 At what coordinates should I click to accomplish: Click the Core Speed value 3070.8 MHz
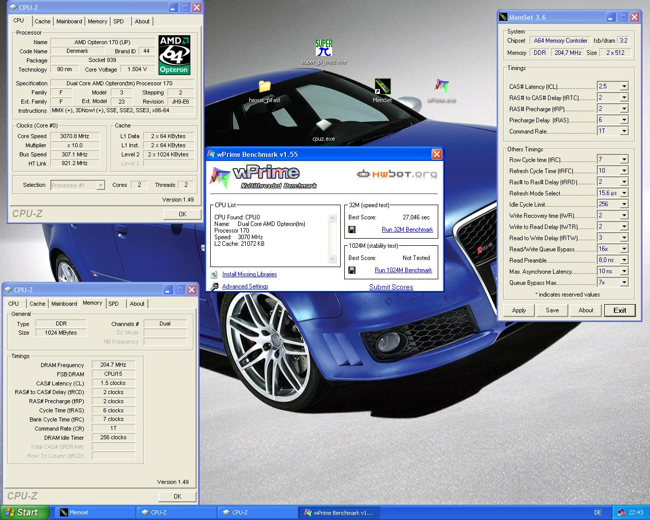[x=75, y=136]
